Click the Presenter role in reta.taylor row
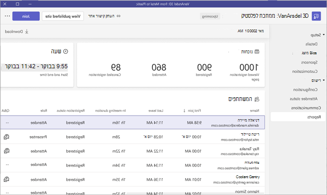The width and height of the screenshot is (327, 195). [x=38, y=137]
